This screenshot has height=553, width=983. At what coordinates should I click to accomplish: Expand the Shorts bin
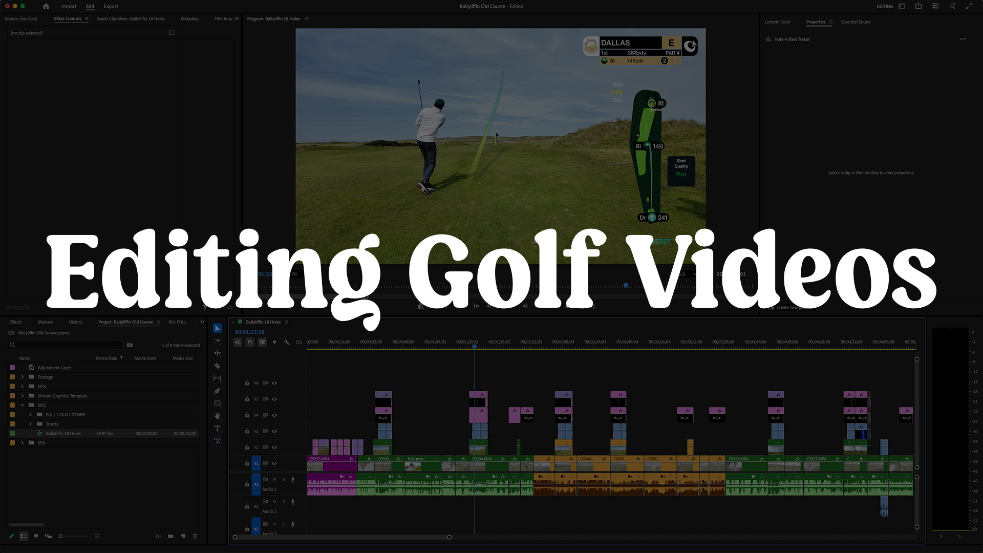pos(30,424)
